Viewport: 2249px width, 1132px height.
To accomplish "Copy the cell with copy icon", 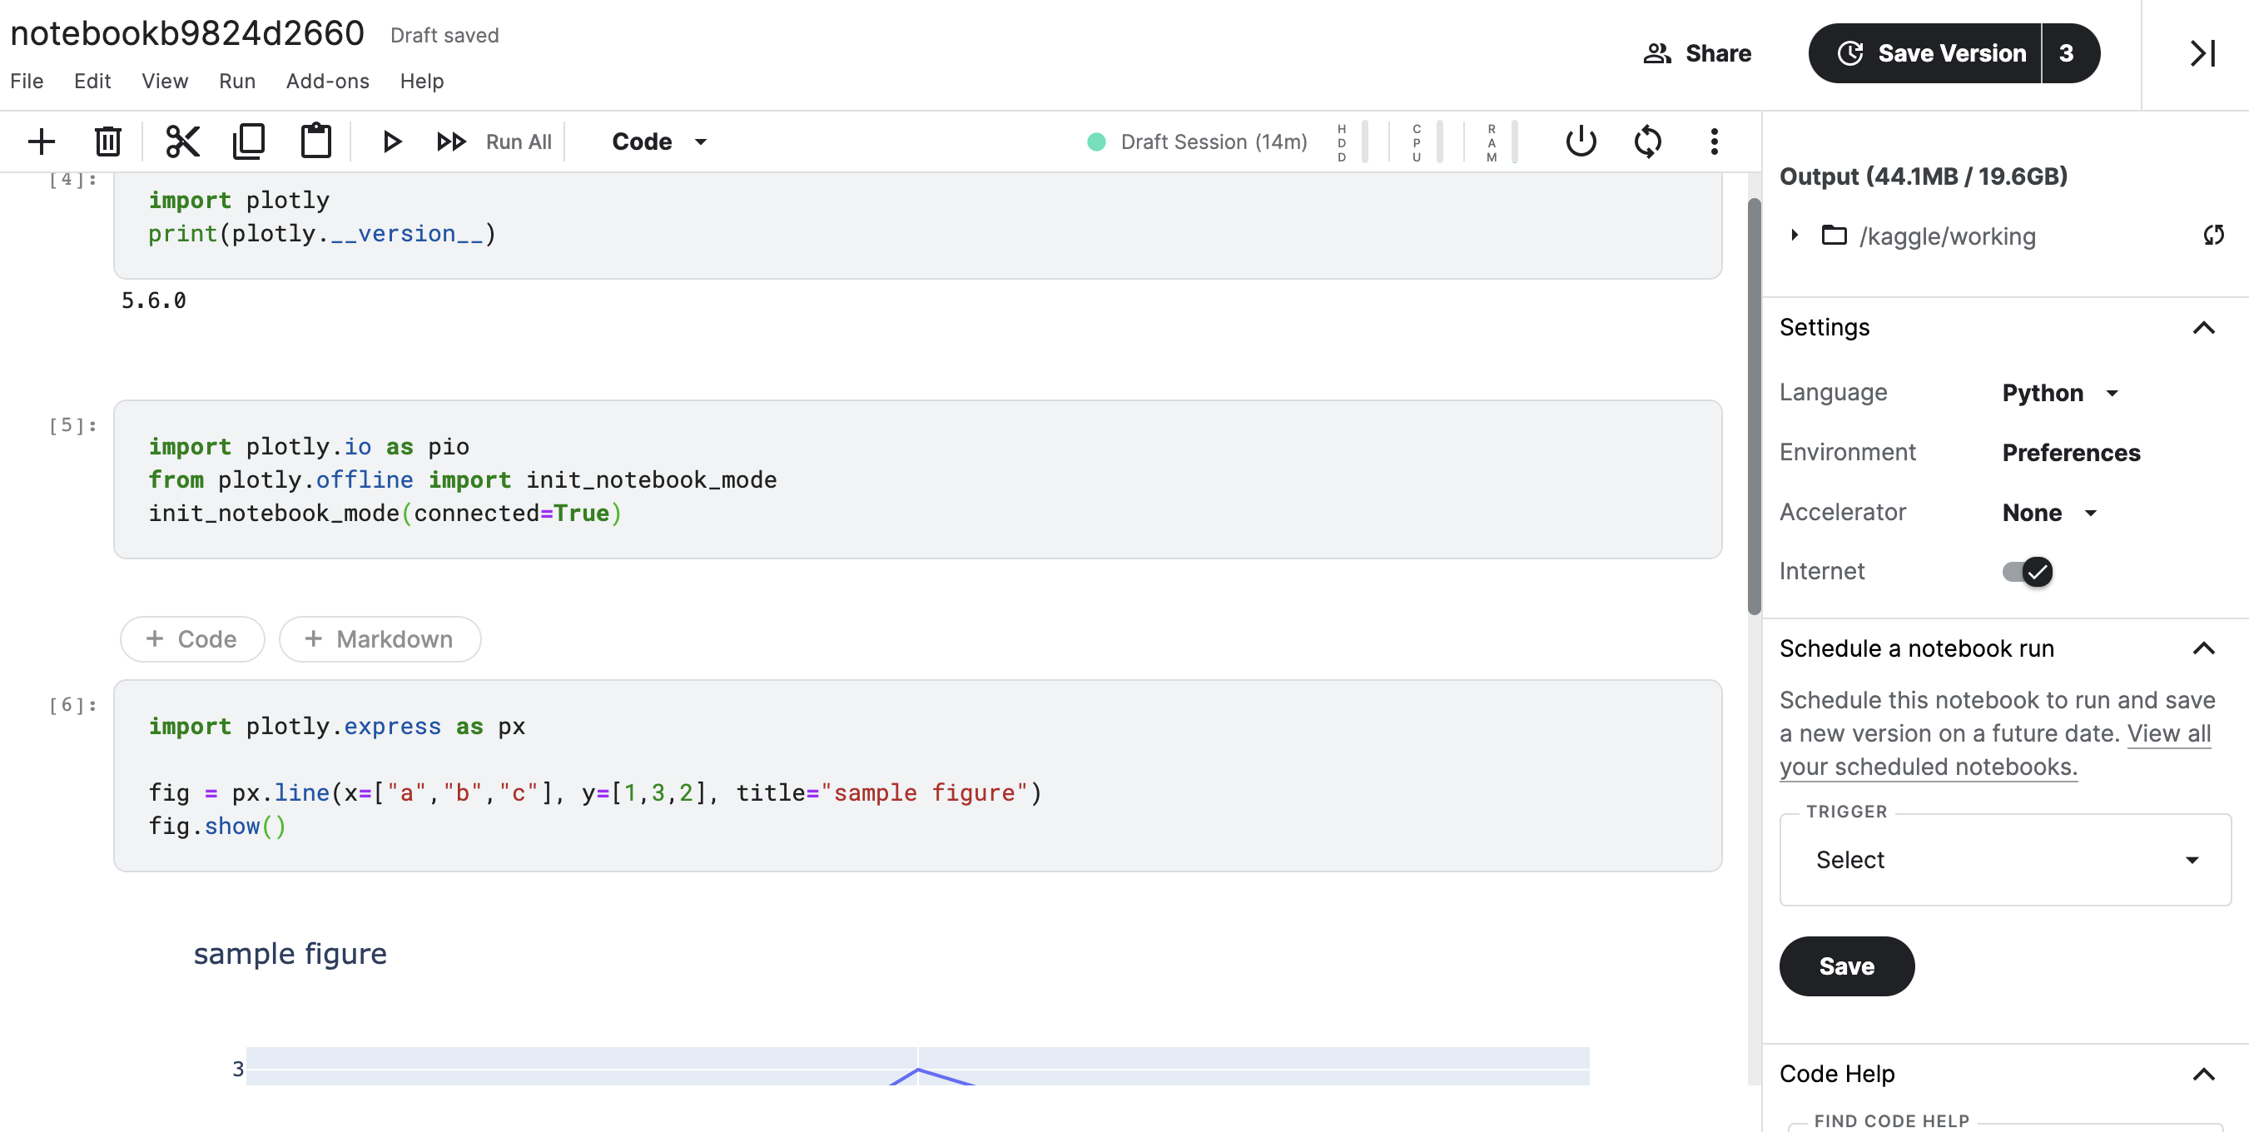I will pos(249,141).
